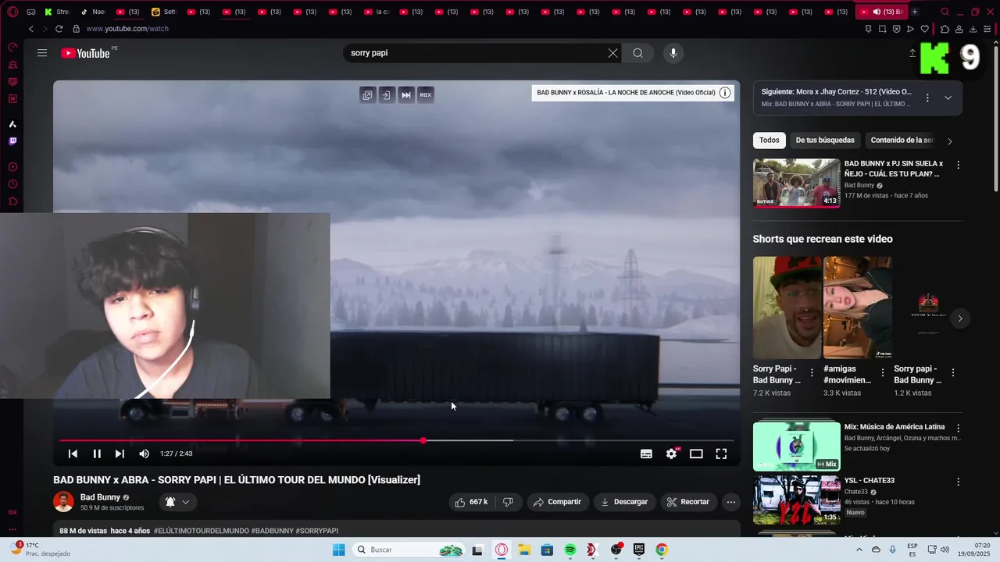Viewport: 1000px width, 562px height.
Task: Select the 'De tus búsquedas' chip
Action: (825, 140)
